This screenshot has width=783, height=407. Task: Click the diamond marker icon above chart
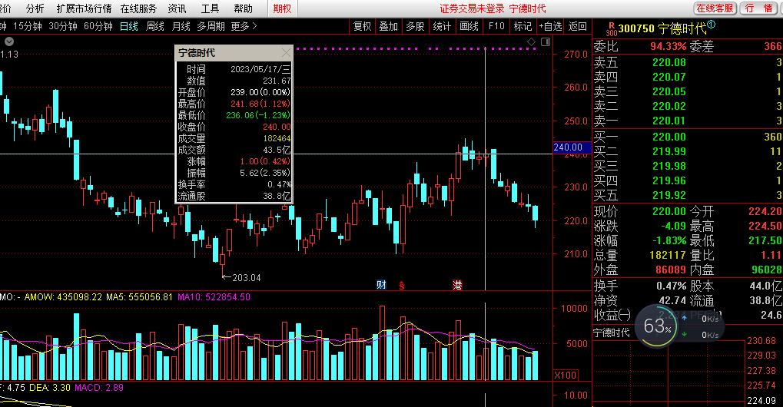point(531,42)
